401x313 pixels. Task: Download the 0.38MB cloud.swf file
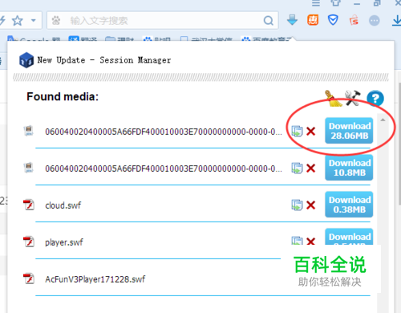(349, 205)
